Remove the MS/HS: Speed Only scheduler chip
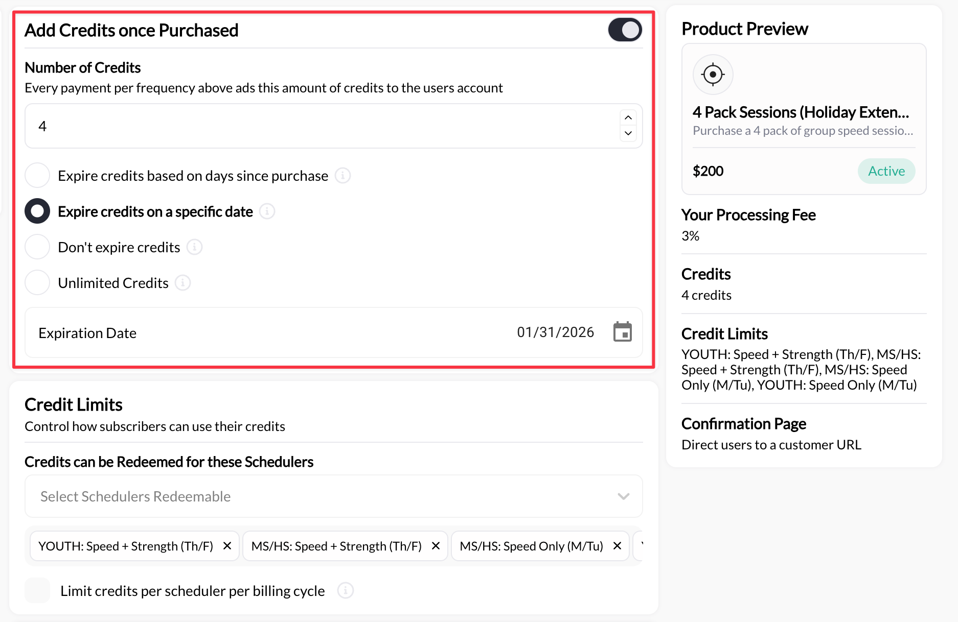The height and width of the screenshot is (622, 958). pos(617,545)
